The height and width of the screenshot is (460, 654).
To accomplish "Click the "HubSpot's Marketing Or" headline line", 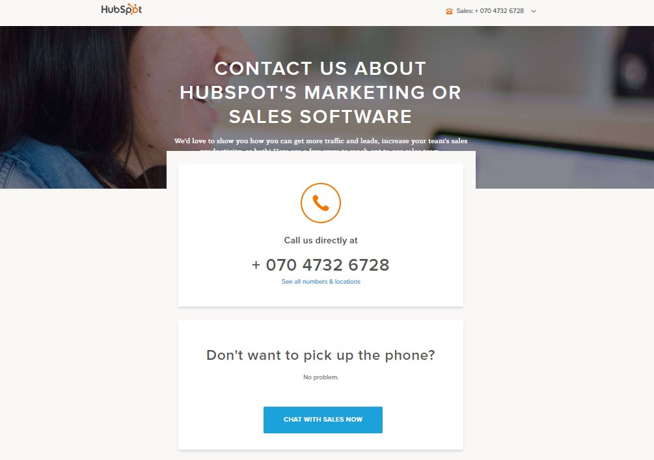I will click(x=320, y=92).
